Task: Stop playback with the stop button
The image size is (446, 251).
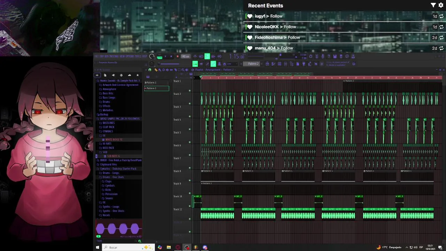Action: point(171,56)
